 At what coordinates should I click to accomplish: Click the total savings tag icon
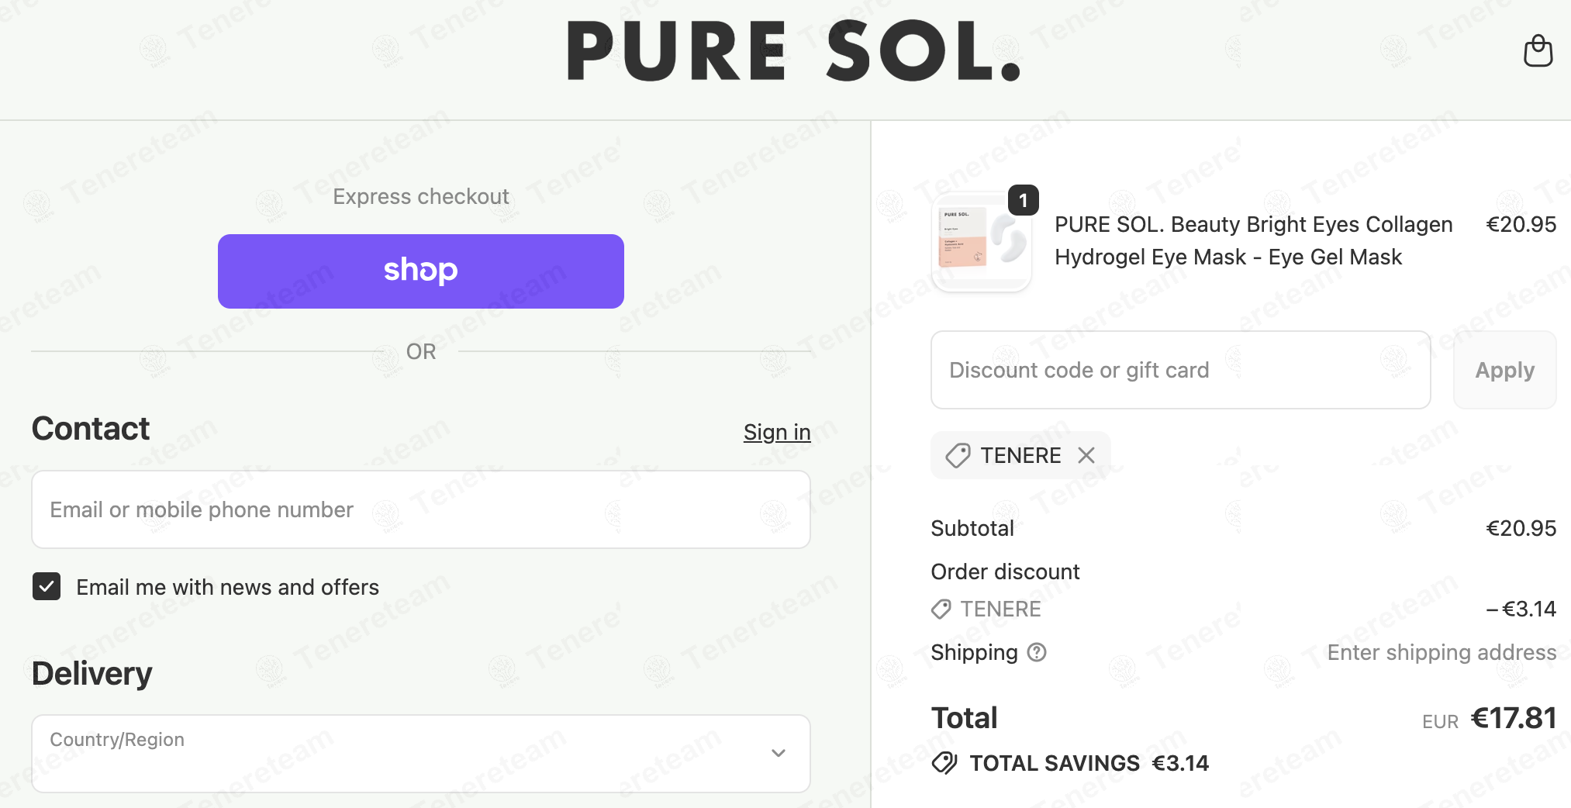944,763
